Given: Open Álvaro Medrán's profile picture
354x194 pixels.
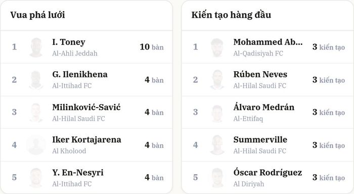Looking at the screenshot, I should click(217, 112).
